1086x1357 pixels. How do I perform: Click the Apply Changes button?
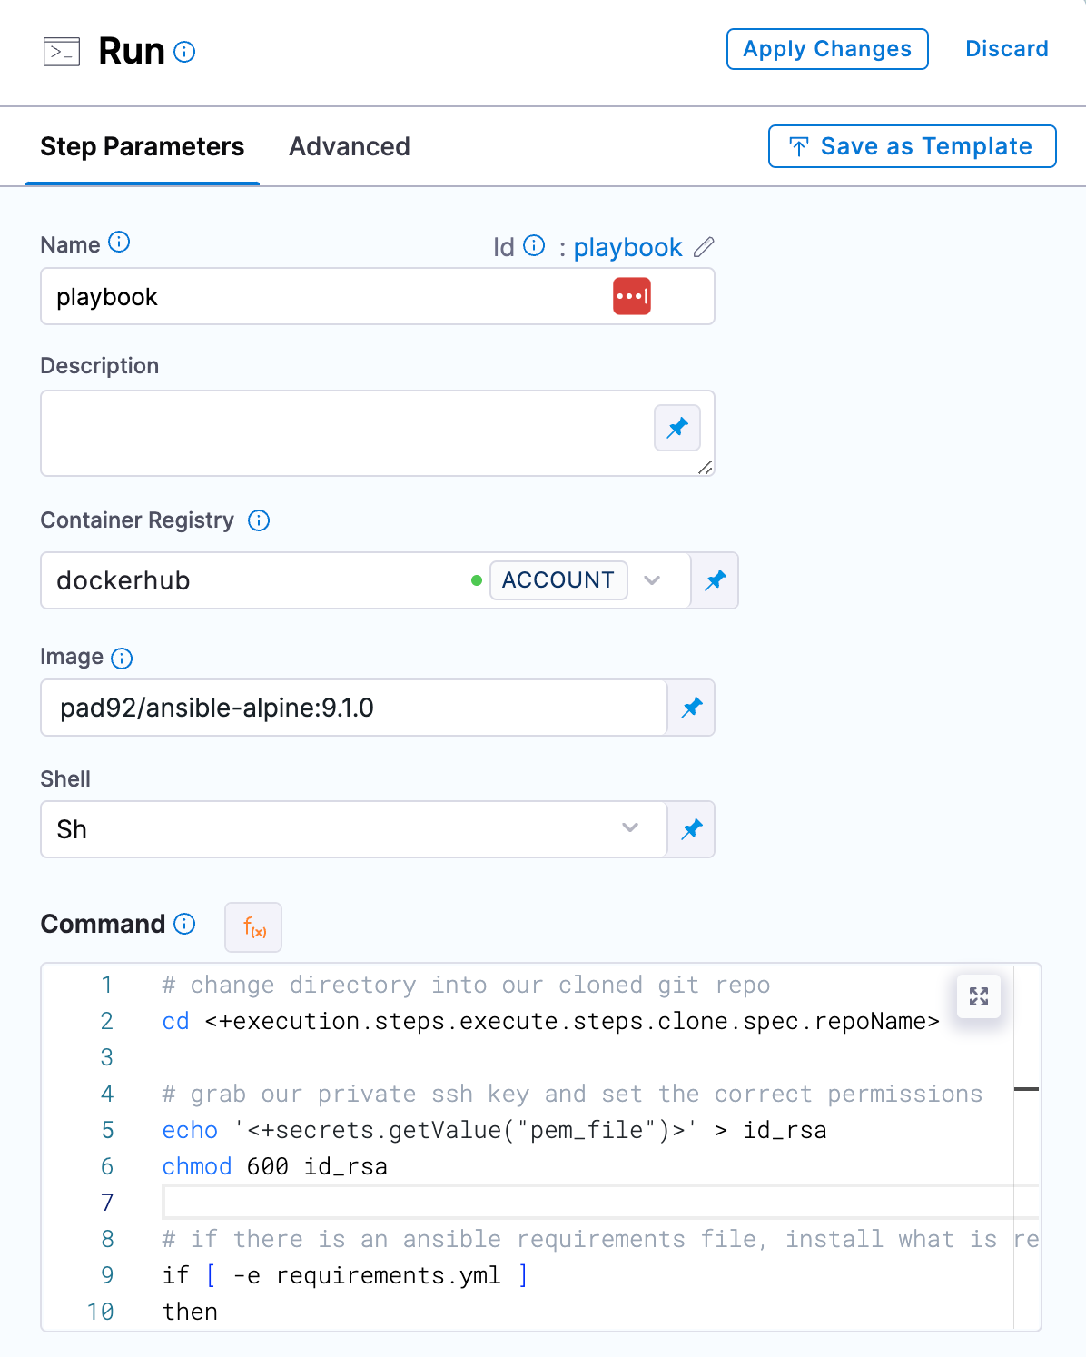click(x=827, y=49)
